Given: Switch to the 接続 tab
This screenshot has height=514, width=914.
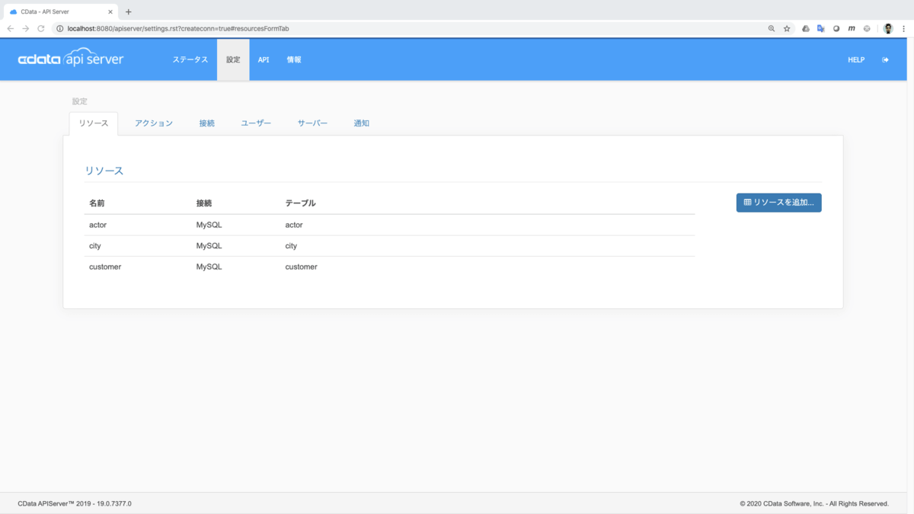Looking at the screenshot, I should pos(207,123).
